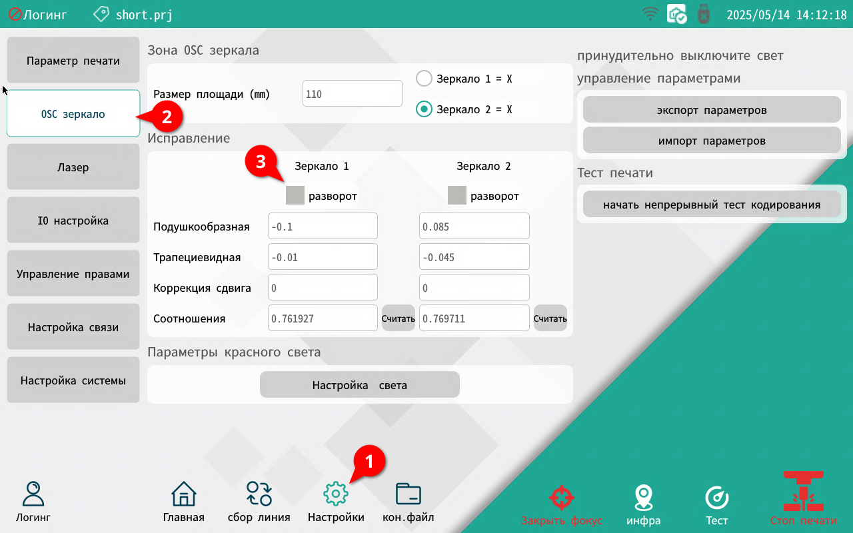Open the Параметр печати tab
Screen dimensions: 853x533
click(x=73, y=61)
